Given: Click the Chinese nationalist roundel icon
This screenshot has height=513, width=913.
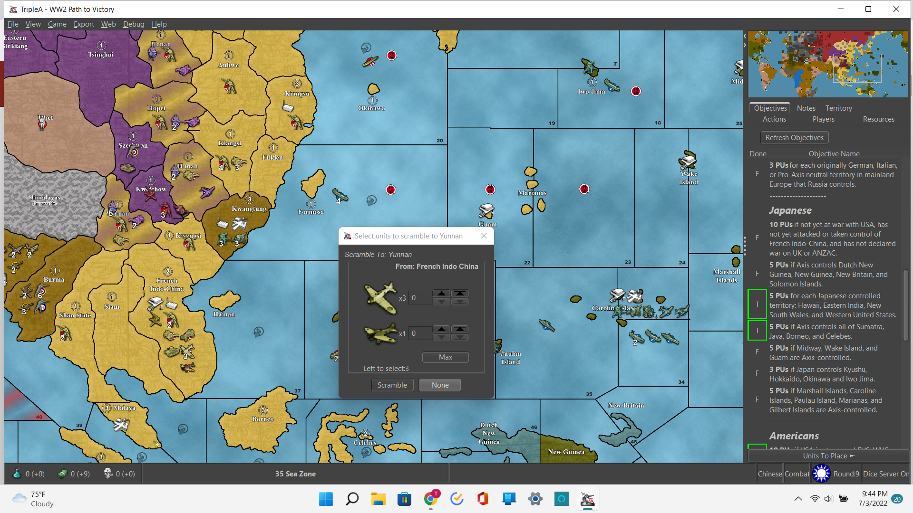Looking at the screenshot, I should click(821, 474).
